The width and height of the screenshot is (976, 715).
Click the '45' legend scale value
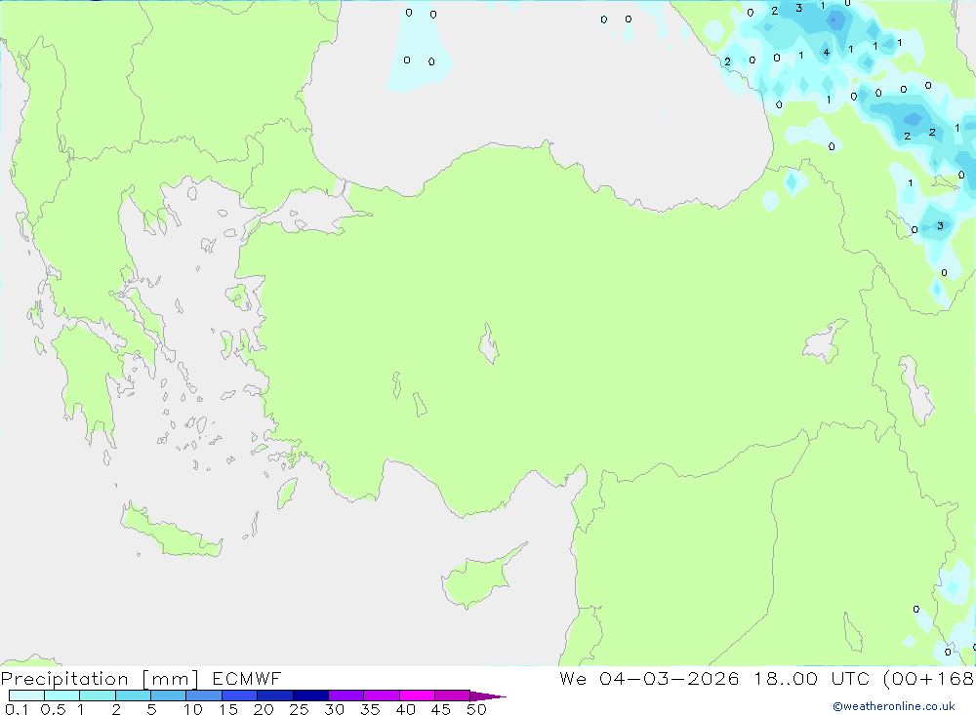(x=441, y=709)
